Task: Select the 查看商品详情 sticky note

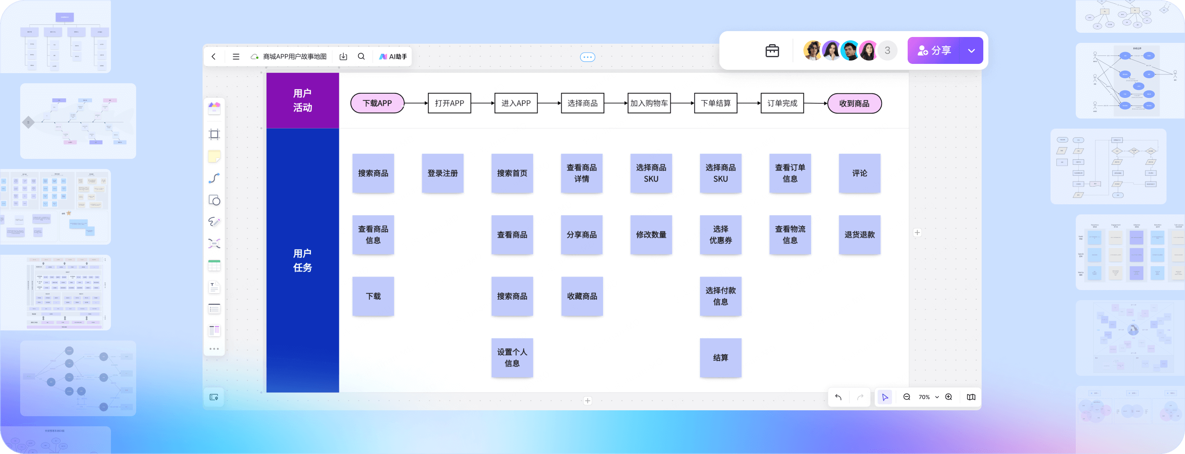Action: [x=582, y=174]
